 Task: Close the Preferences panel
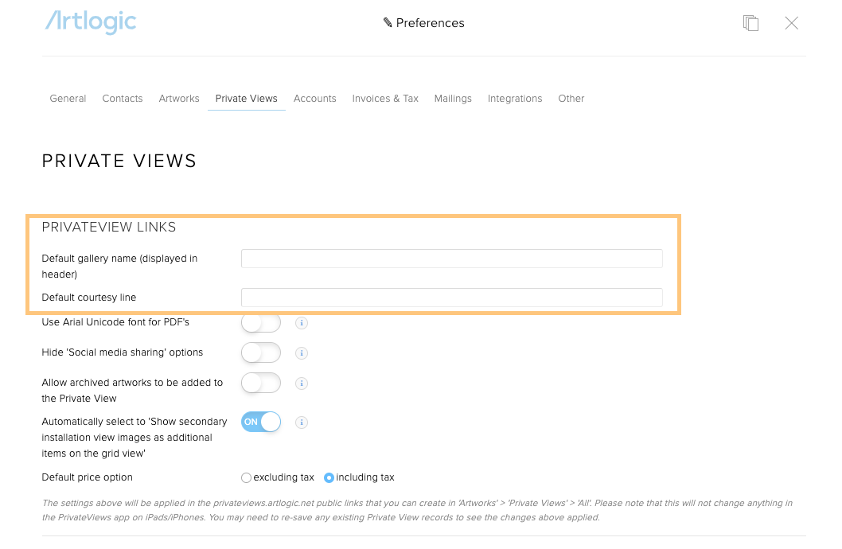click(x=791, y=23)
